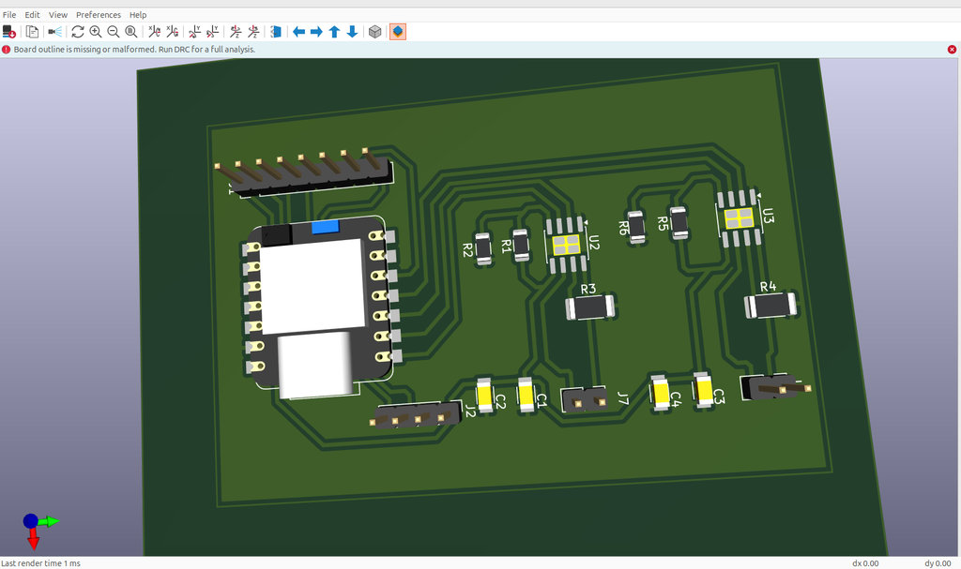The image size is (961, 569).
Task: Click the U3 chip on board
Action: (740, 218)
